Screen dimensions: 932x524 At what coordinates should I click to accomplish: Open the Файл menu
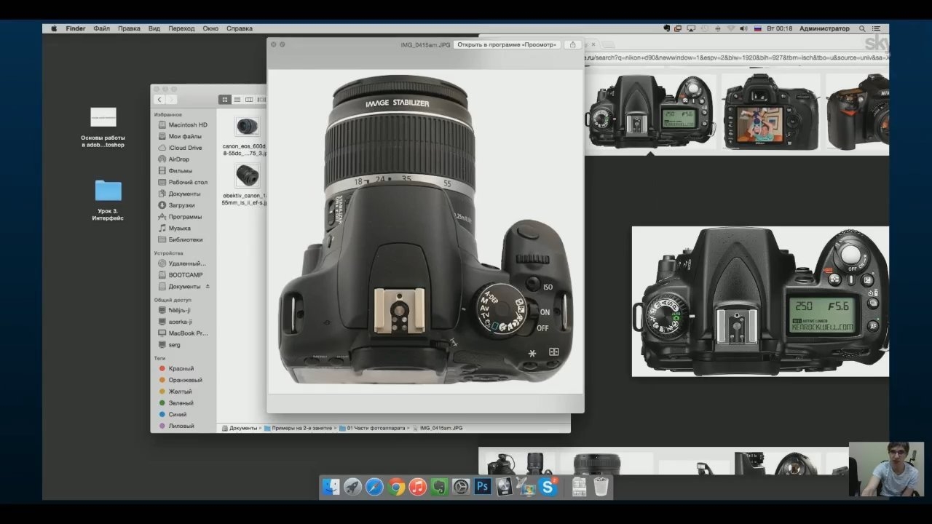(102, 28)
